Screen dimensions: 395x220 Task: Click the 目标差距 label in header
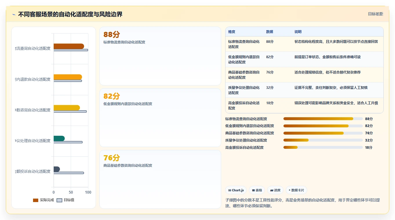point(375,14)
